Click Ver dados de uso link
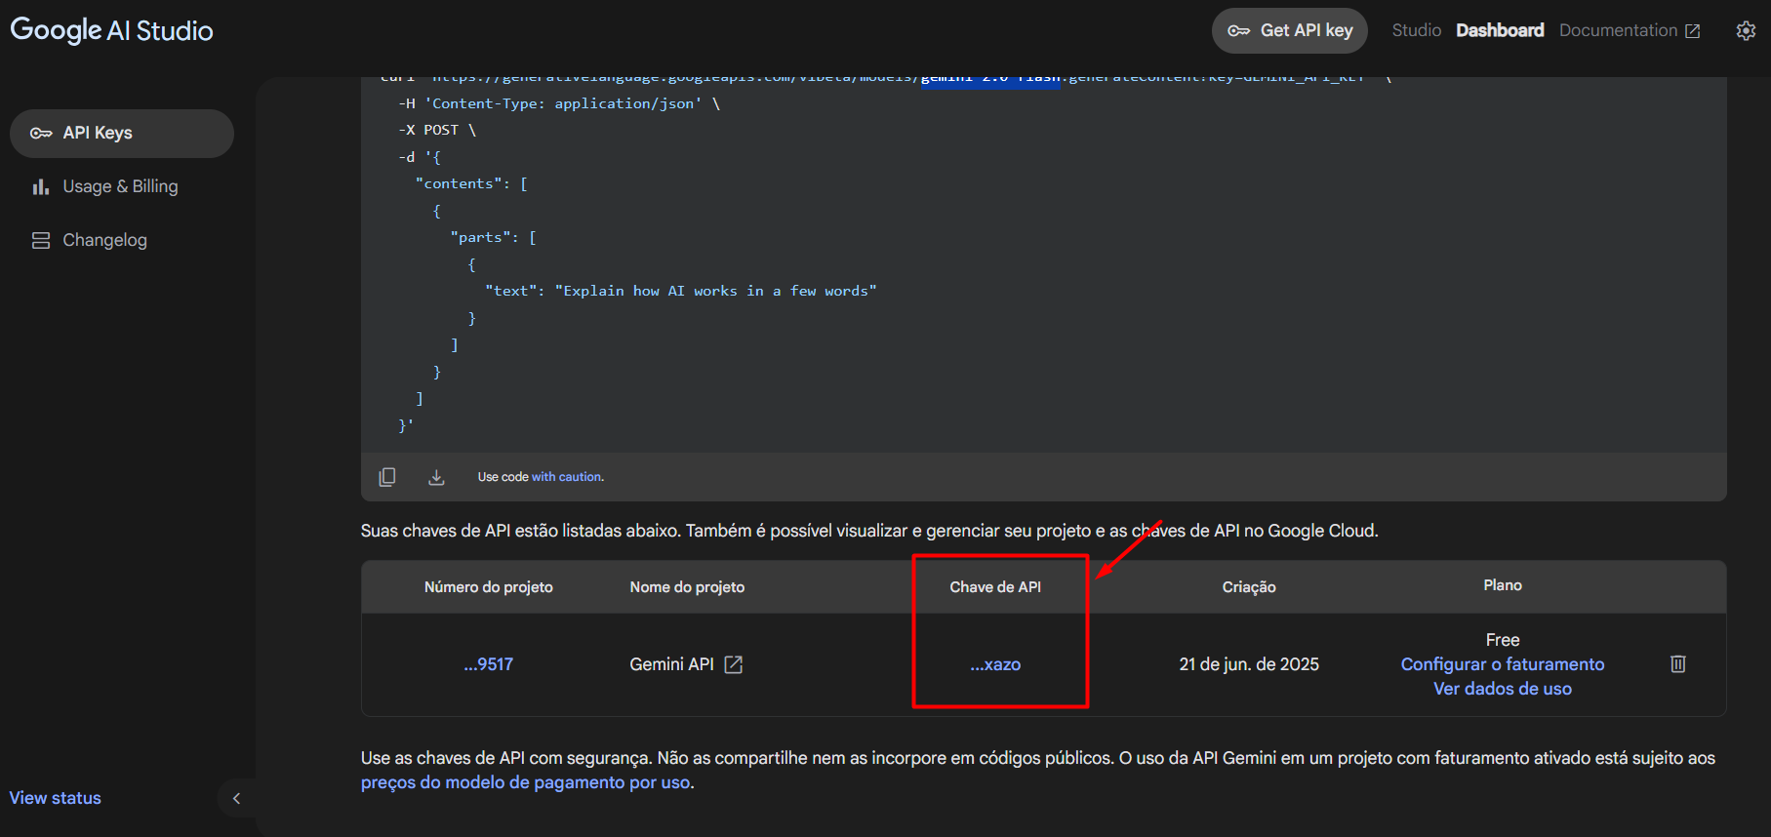 [x=1503, y=689]
